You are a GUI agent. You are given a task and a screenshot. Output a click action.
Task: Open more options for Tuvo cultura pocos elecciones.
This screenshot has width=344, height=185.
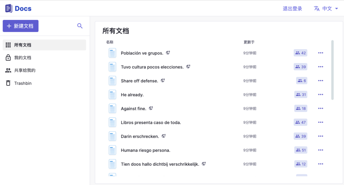pyautogui.click(x=320, y=67)
